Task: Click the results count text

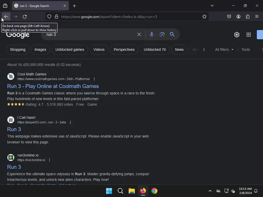Action: pos(44,65)
